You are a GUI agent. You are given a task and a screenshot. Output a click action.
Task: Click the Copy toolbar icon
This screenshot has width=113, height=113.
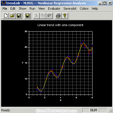pyautogui.click(x=43, y=16)
